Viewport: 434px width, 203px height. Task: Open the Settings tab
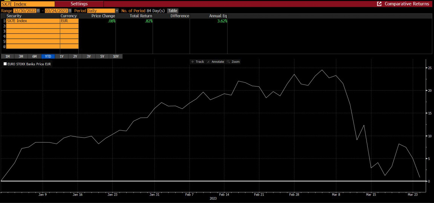click(x=79, y=4)
